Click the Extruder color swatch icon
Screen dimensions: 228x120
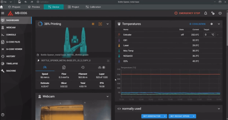[119, 35]
